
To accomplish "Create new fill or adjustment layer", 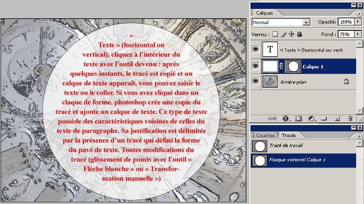I will [312, 119].
